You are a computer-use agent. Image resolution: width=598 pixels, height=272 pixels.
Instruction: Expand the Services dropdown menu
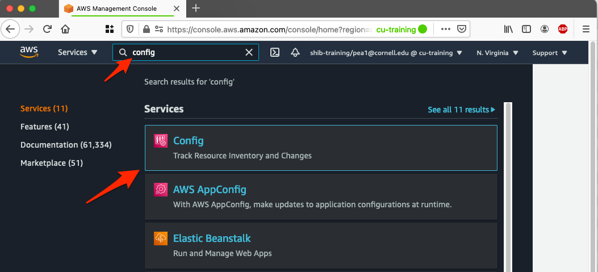[x=78, y=53]
